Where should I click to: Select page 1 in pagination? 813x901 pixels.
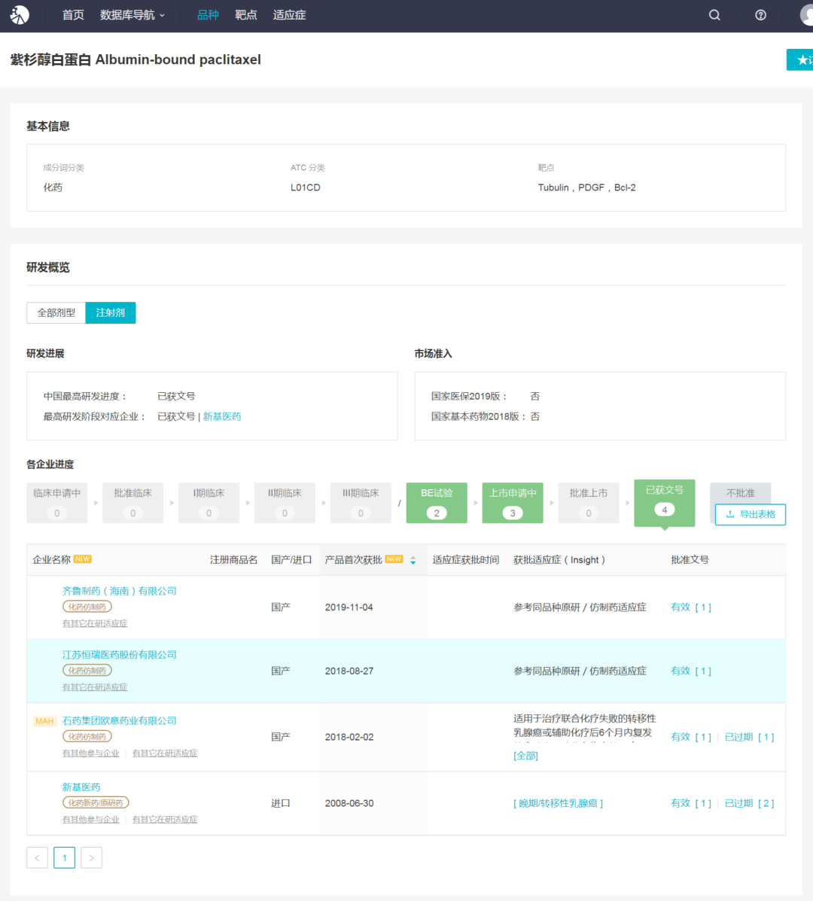click(x=64, y=858)
